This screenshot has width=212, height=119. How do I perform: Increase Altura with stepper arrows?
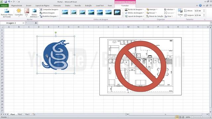tap(204, 10)
